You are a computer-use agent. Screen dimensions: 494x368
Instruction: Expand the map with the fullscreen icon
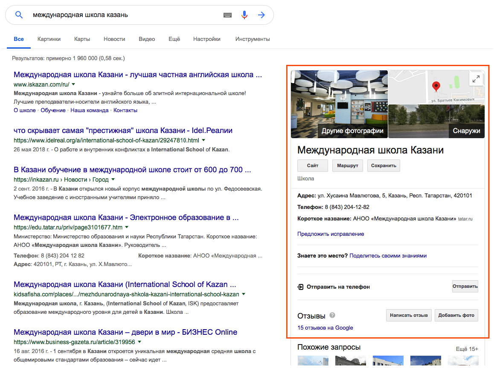click(x=476, y=79)
